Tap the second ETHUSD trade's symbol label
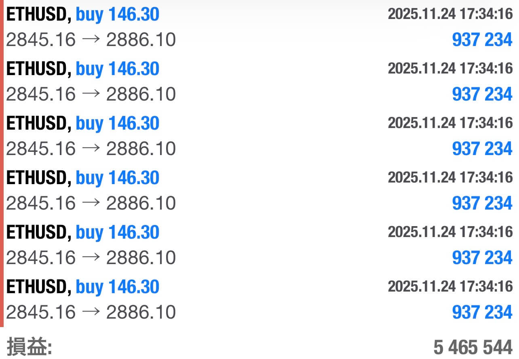 [36, 69]
